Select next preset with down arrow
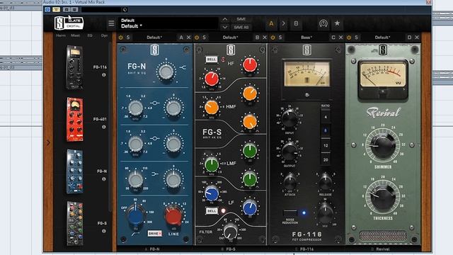Viewport: 453px width, 255px height. pos(225,27)
